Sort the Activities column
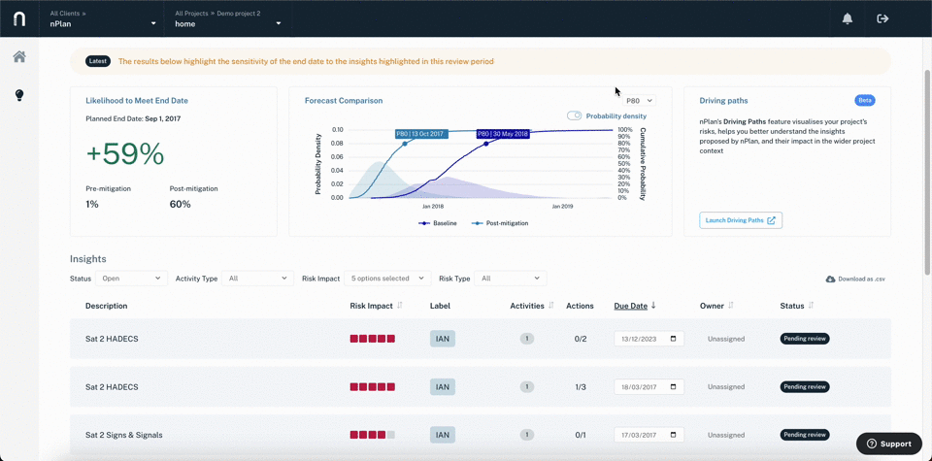The height and width of the screenshot is (461, 932). (551, 306)
